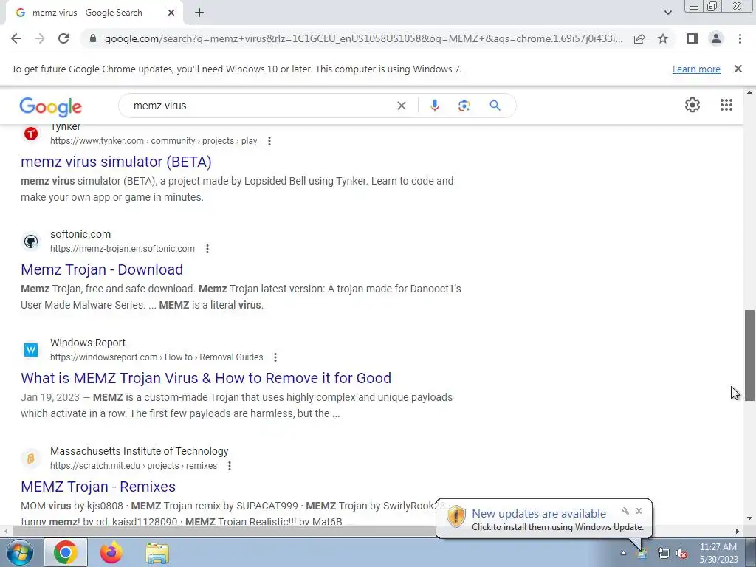Click Chrome icon in the taskbar

pos(66,552)
